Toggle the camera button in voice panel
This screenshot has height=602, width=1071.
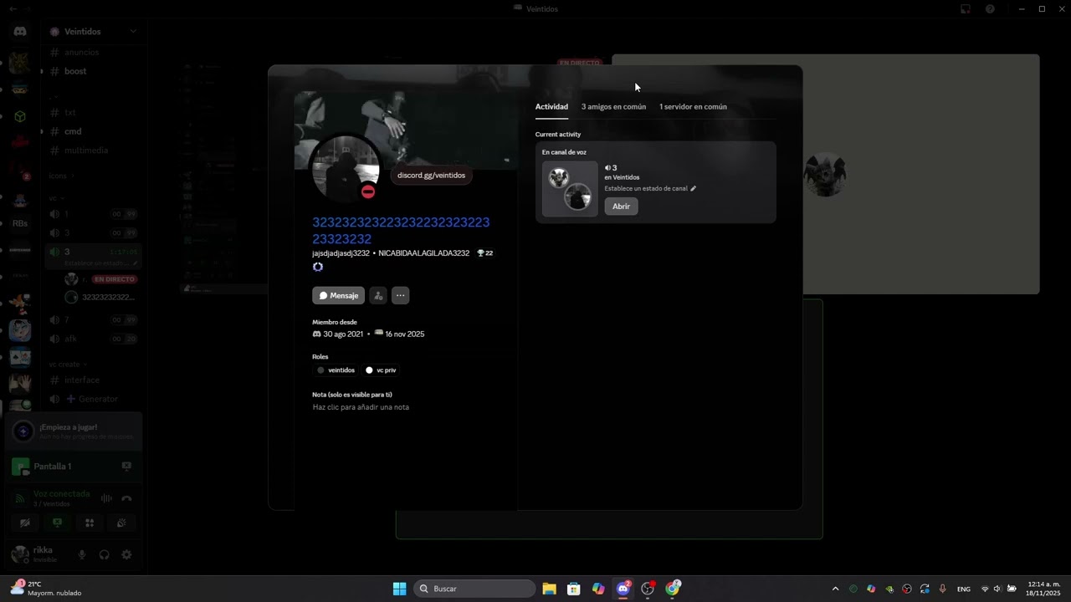pos(25,523)
